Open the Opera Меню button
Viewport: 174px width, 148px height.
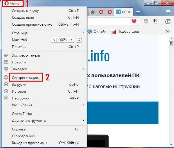tap(12, 4)
